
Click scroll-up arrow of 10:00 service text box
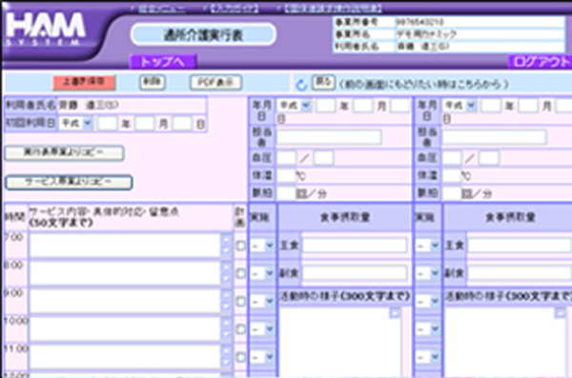227,323
